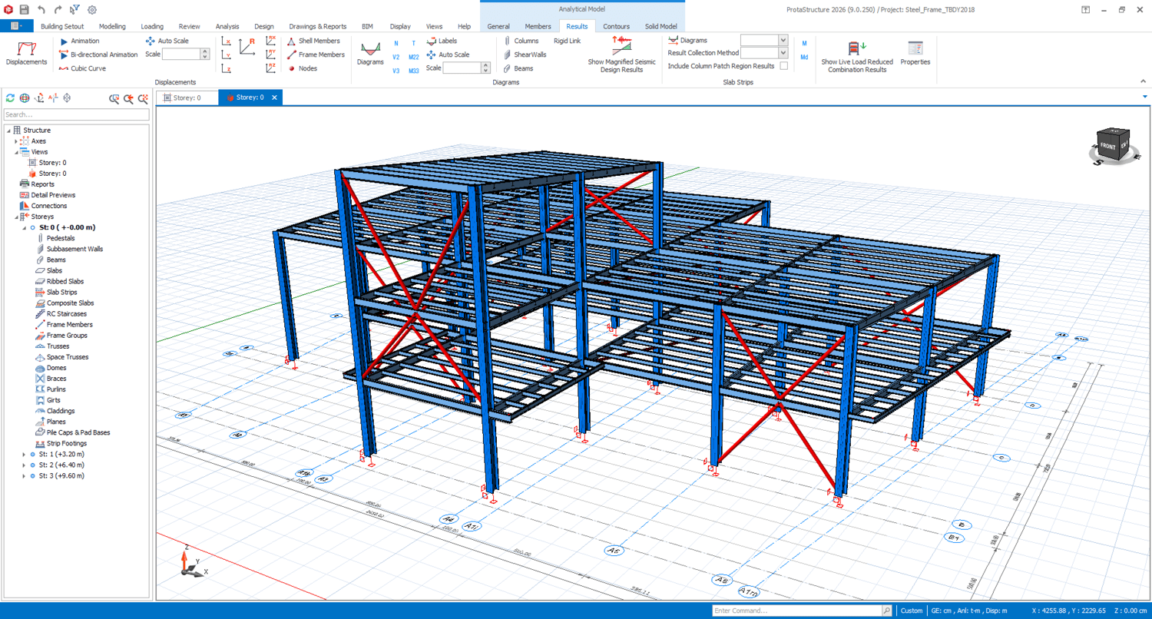Start Animation in the Displacements group
Screen dimensions: 1152x619
[79, 41]
